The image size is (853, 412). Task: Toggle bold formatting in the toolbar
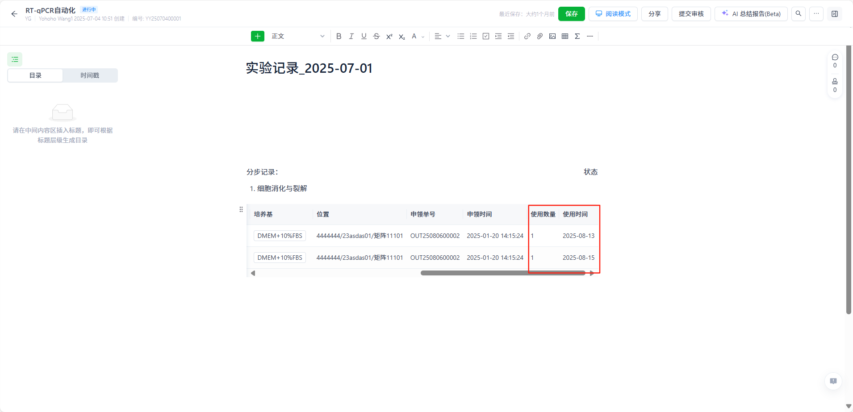point(339,36)
